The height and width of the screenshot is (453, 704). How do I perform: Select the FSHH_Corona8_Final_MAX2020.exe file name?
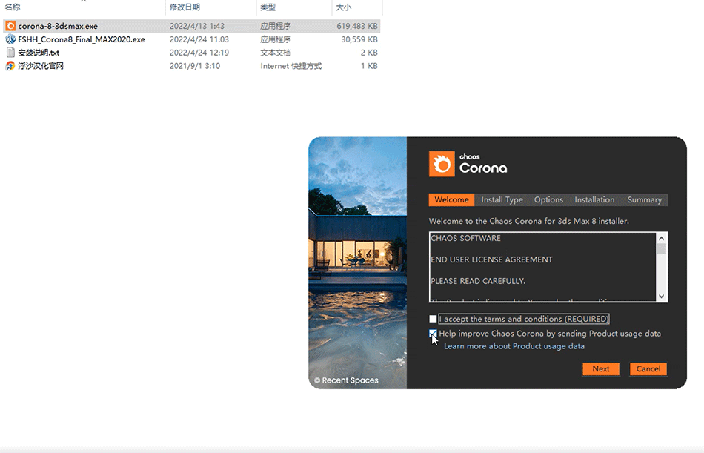point(82,39)
